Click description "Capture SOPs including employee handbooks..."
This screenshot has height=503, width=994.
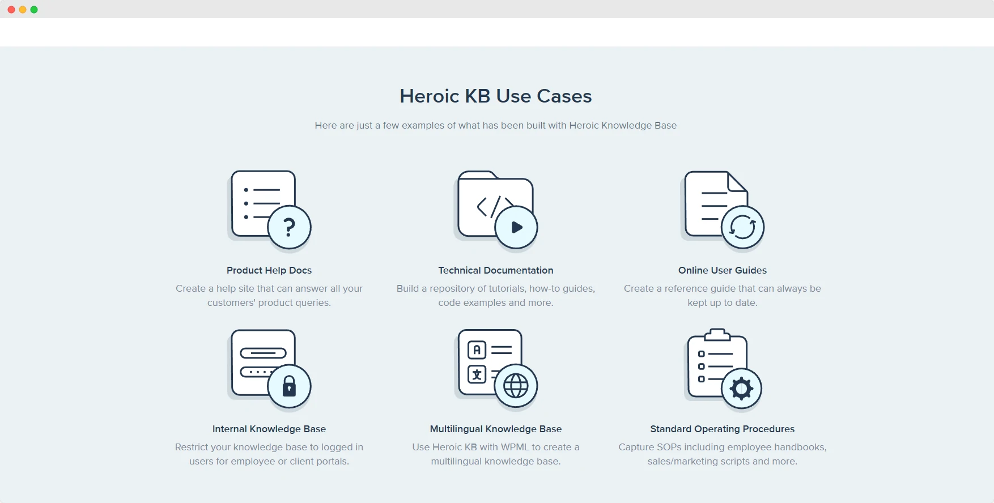click(x=723, y=454)
